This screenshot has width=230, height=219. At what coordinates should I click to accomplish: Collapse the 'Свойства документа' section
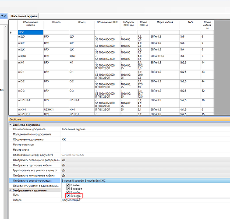pyautogui.click(x=10, y=125)
